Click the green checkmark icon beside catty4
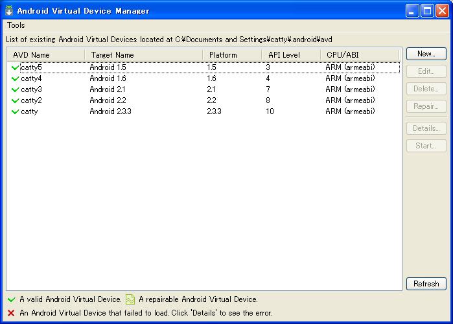The height and width of the screenshot is (324, 453). (15, 78)
